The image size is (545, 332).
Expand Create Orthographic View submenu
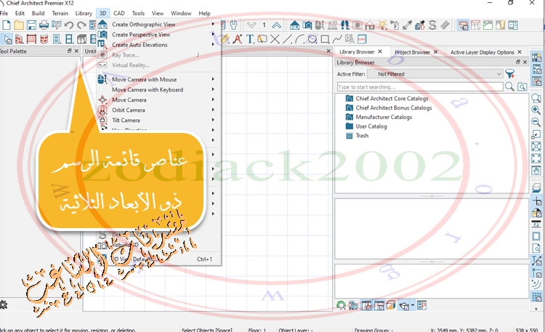coord(213,24)
